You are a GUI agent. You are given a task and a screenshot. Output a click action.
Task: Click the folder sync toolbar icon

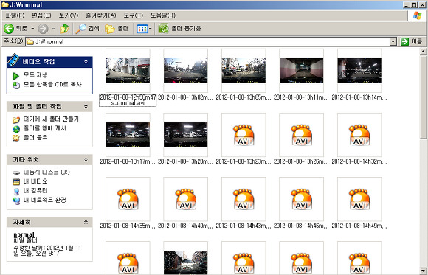pos(164,28)
